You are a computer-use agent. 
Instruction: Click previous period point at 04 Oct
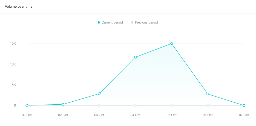click(135, 105)
